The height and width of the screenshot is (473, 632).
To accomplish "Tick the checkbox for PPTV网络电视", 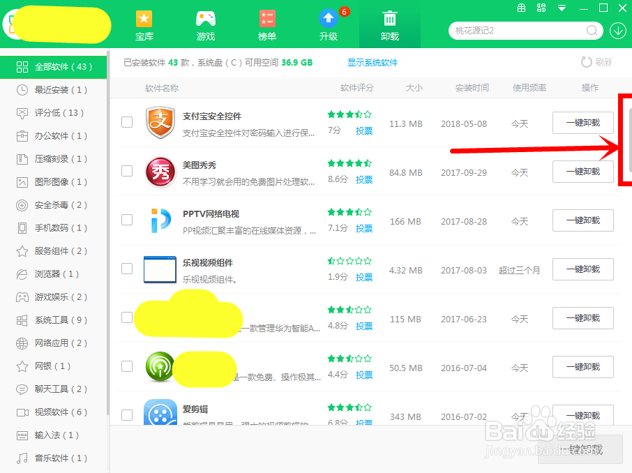I will (x=127, y=220).
